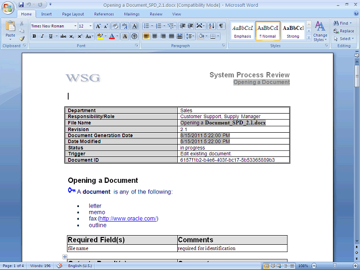This screenshot has height=270, width=360.
Task: Grow font size with large A icon
Action: [x=98, y=26]
